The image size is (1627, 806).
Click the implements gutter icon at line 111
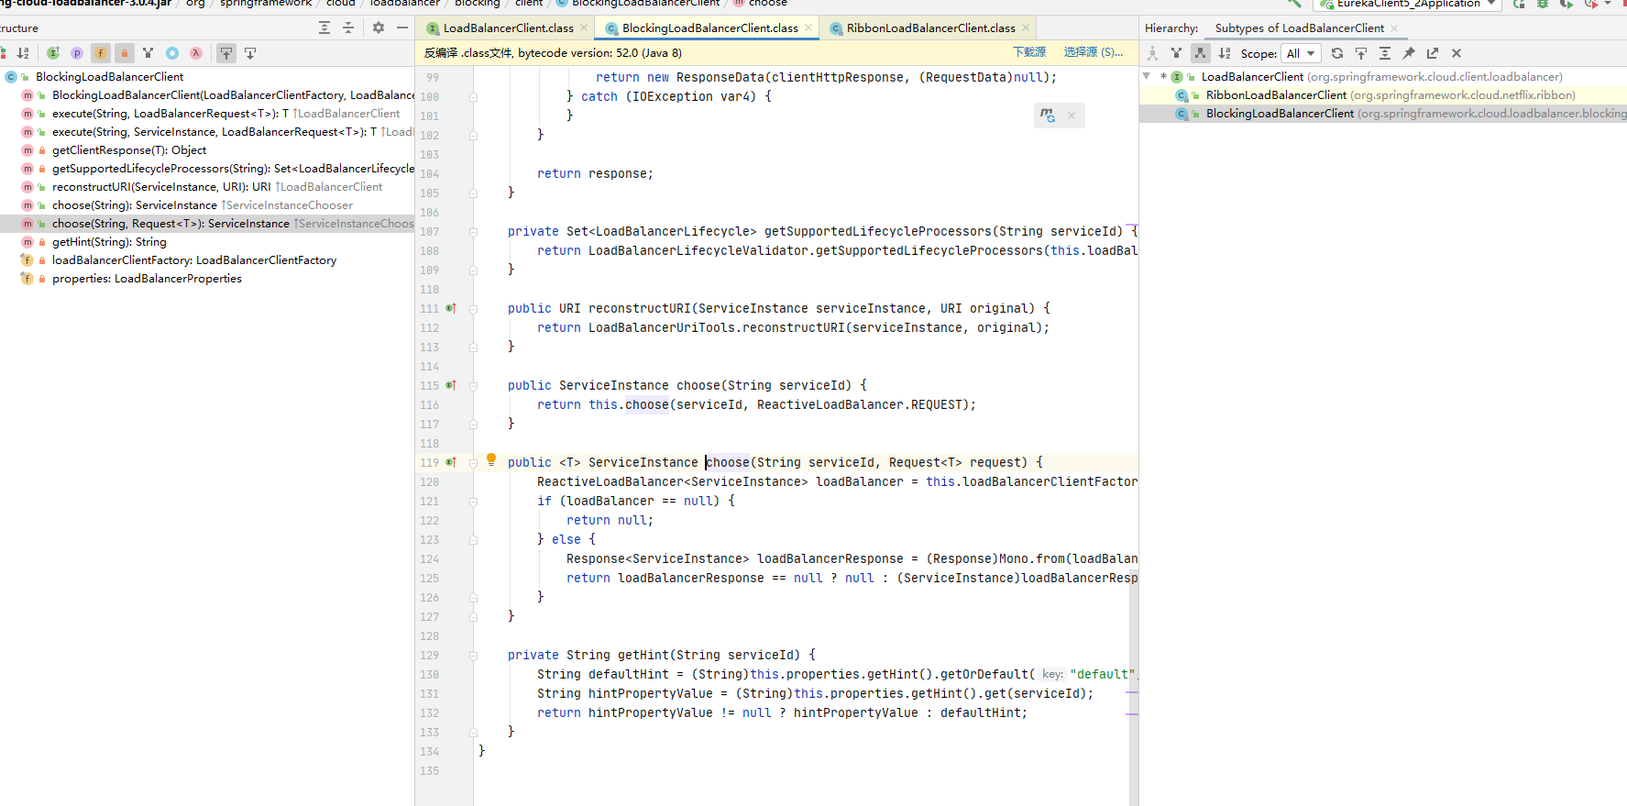click(451, 308)
